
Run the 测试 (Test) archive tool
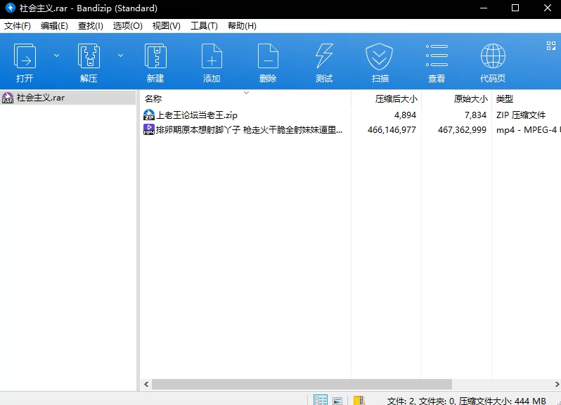[x=324, y=62]
